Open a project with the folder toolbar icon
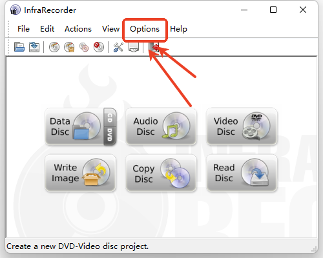 click(19, 47)
